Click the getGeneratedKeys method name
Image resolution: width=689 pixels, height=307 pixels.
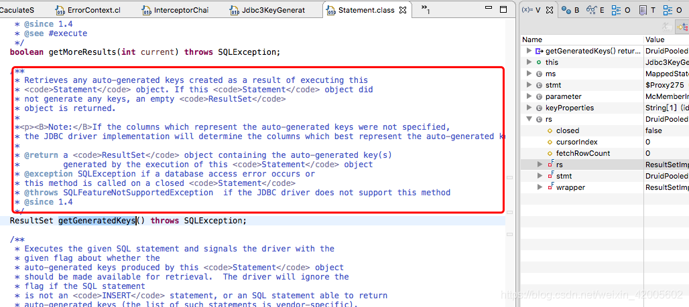(97, 221)
